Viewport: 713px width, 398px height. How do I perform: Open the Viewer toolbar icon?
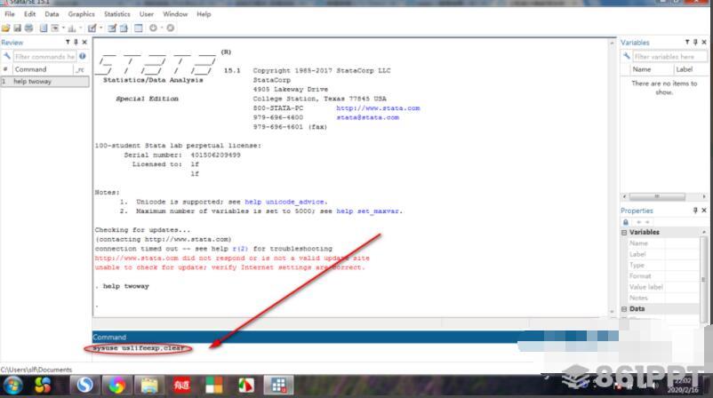54,28
